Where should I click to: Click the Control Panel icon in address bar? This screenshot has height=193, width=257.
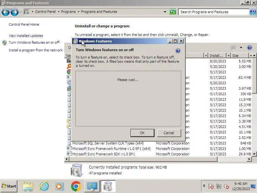(27, 12)
